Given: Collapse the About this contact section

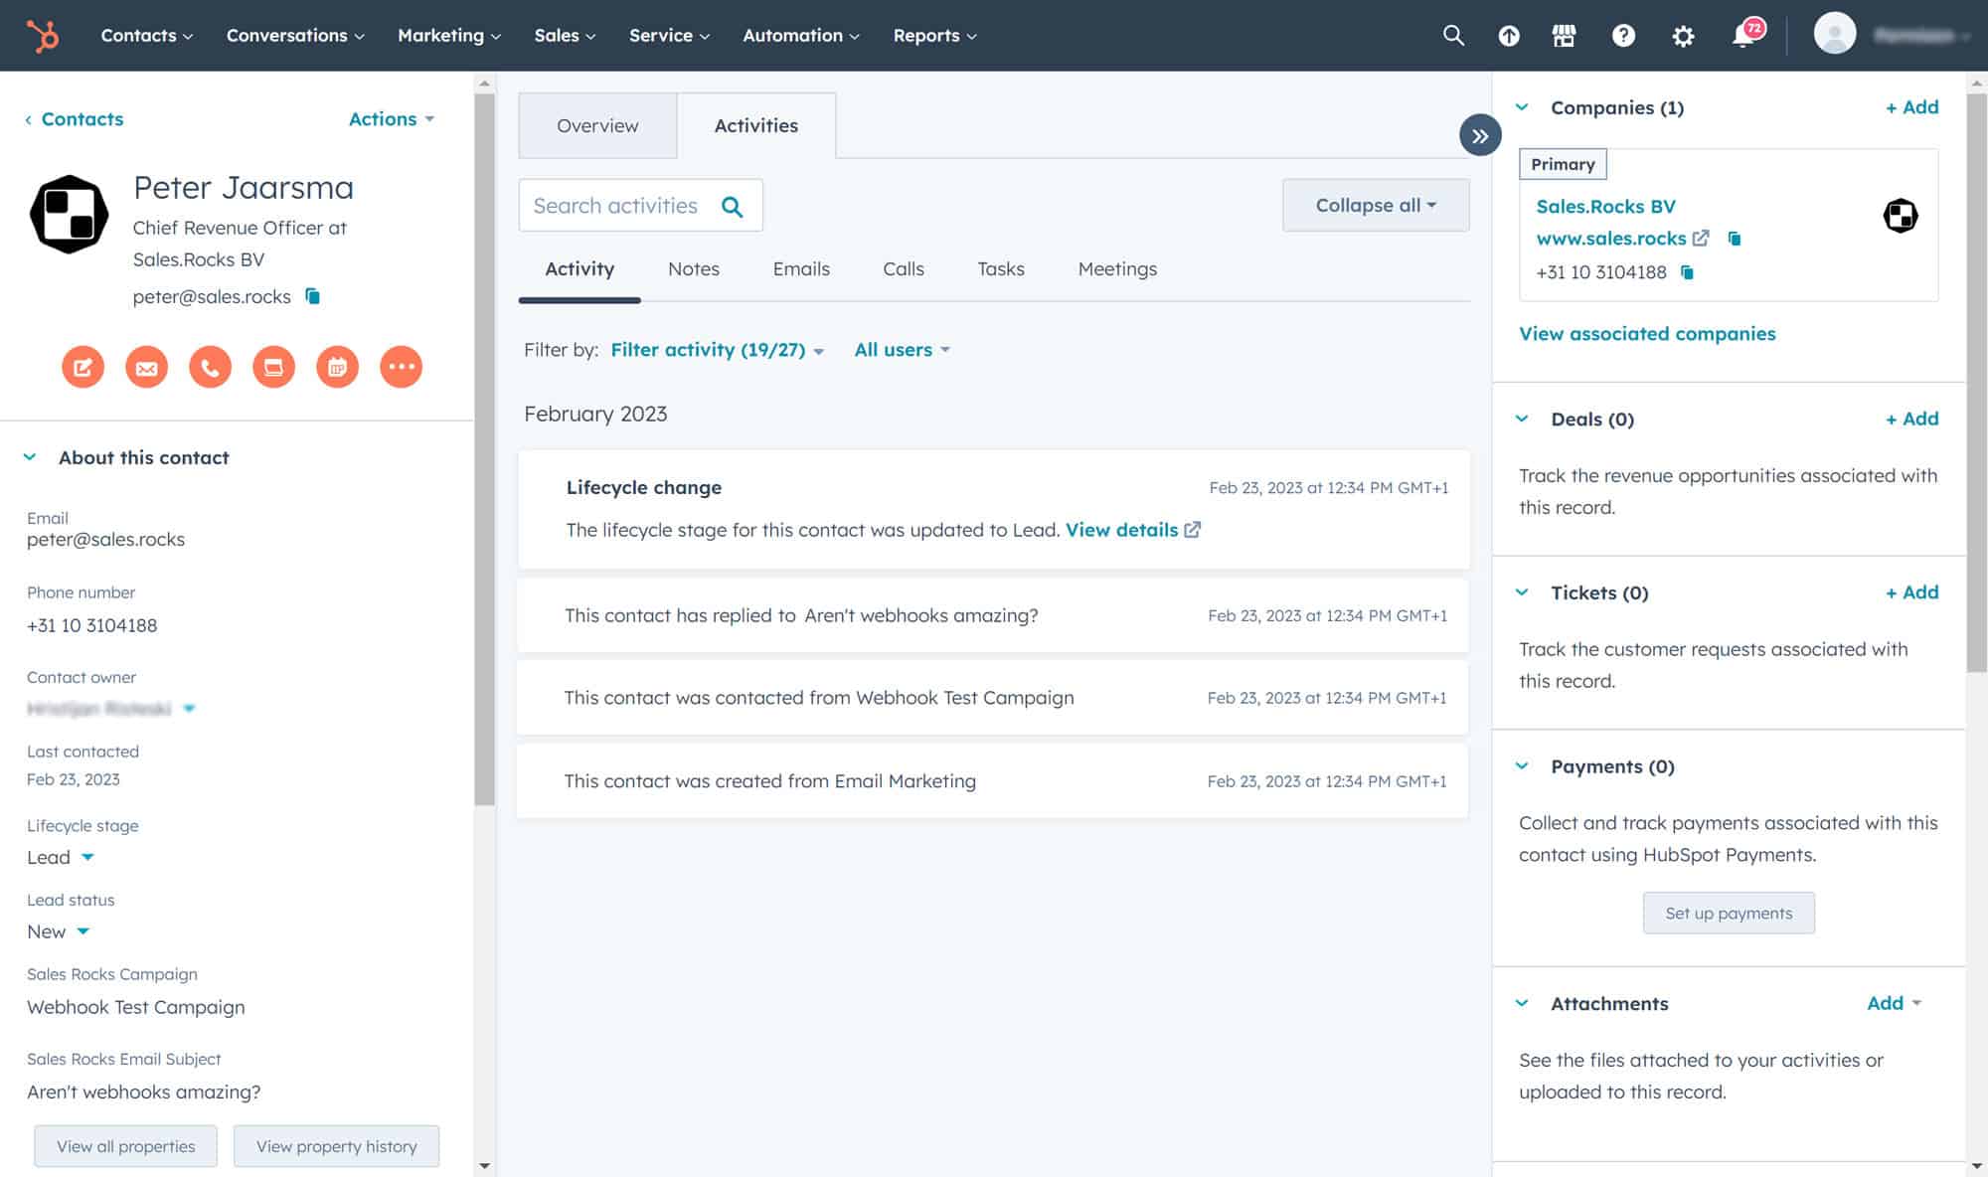Looking at the screenshot, I should (x=30, y=457).
